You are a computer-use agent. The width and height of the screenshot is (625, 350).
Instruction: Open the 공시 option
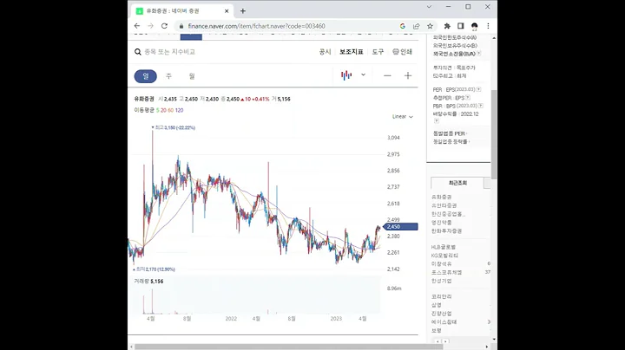click(325, 52)
